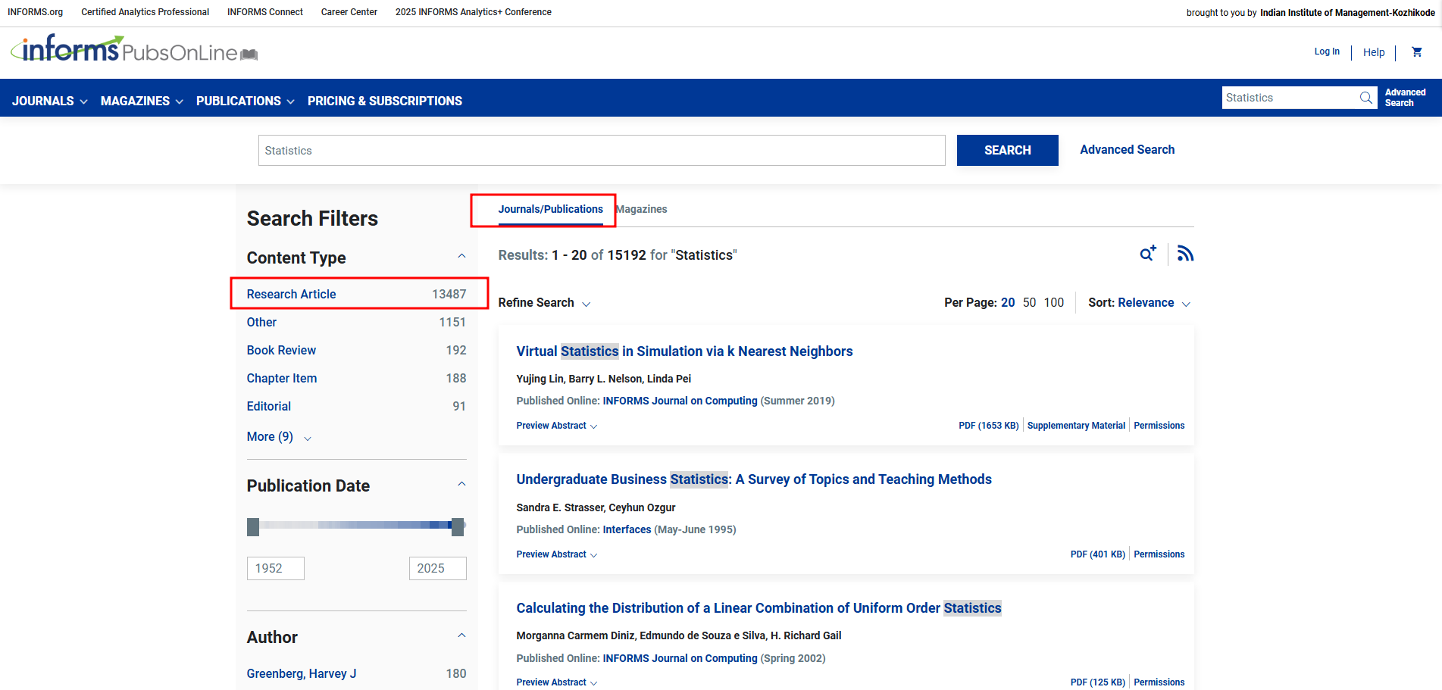Click the INFORMS PubsOnLine logo
1442x690 pixels.
(134, 50)
